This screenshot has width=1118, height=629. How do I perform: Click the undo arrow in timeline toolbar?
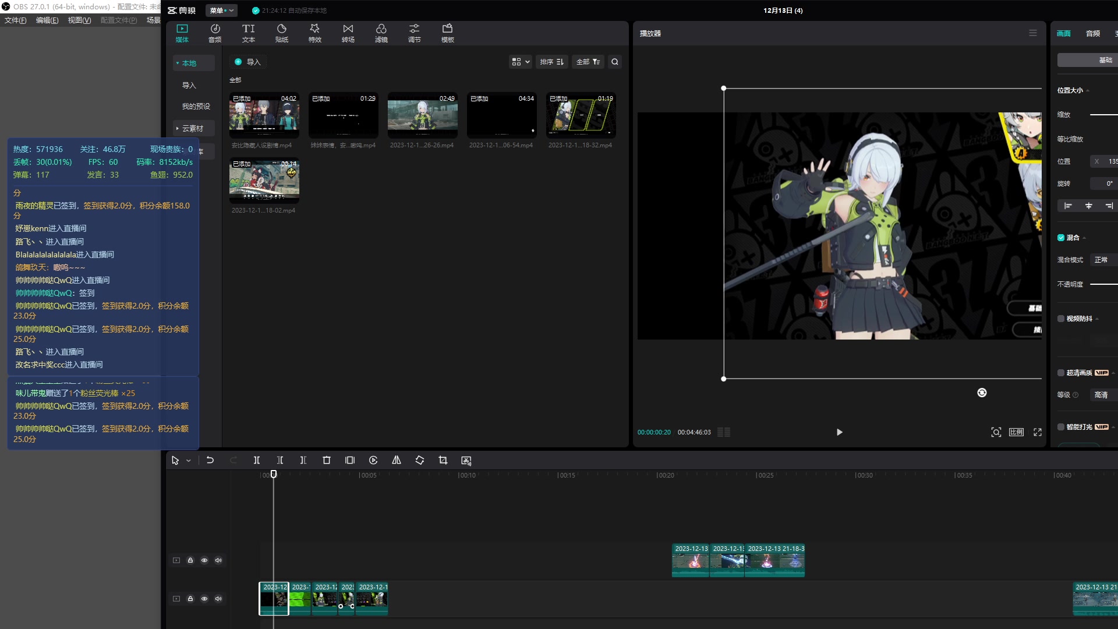click(x=210, y=460)
